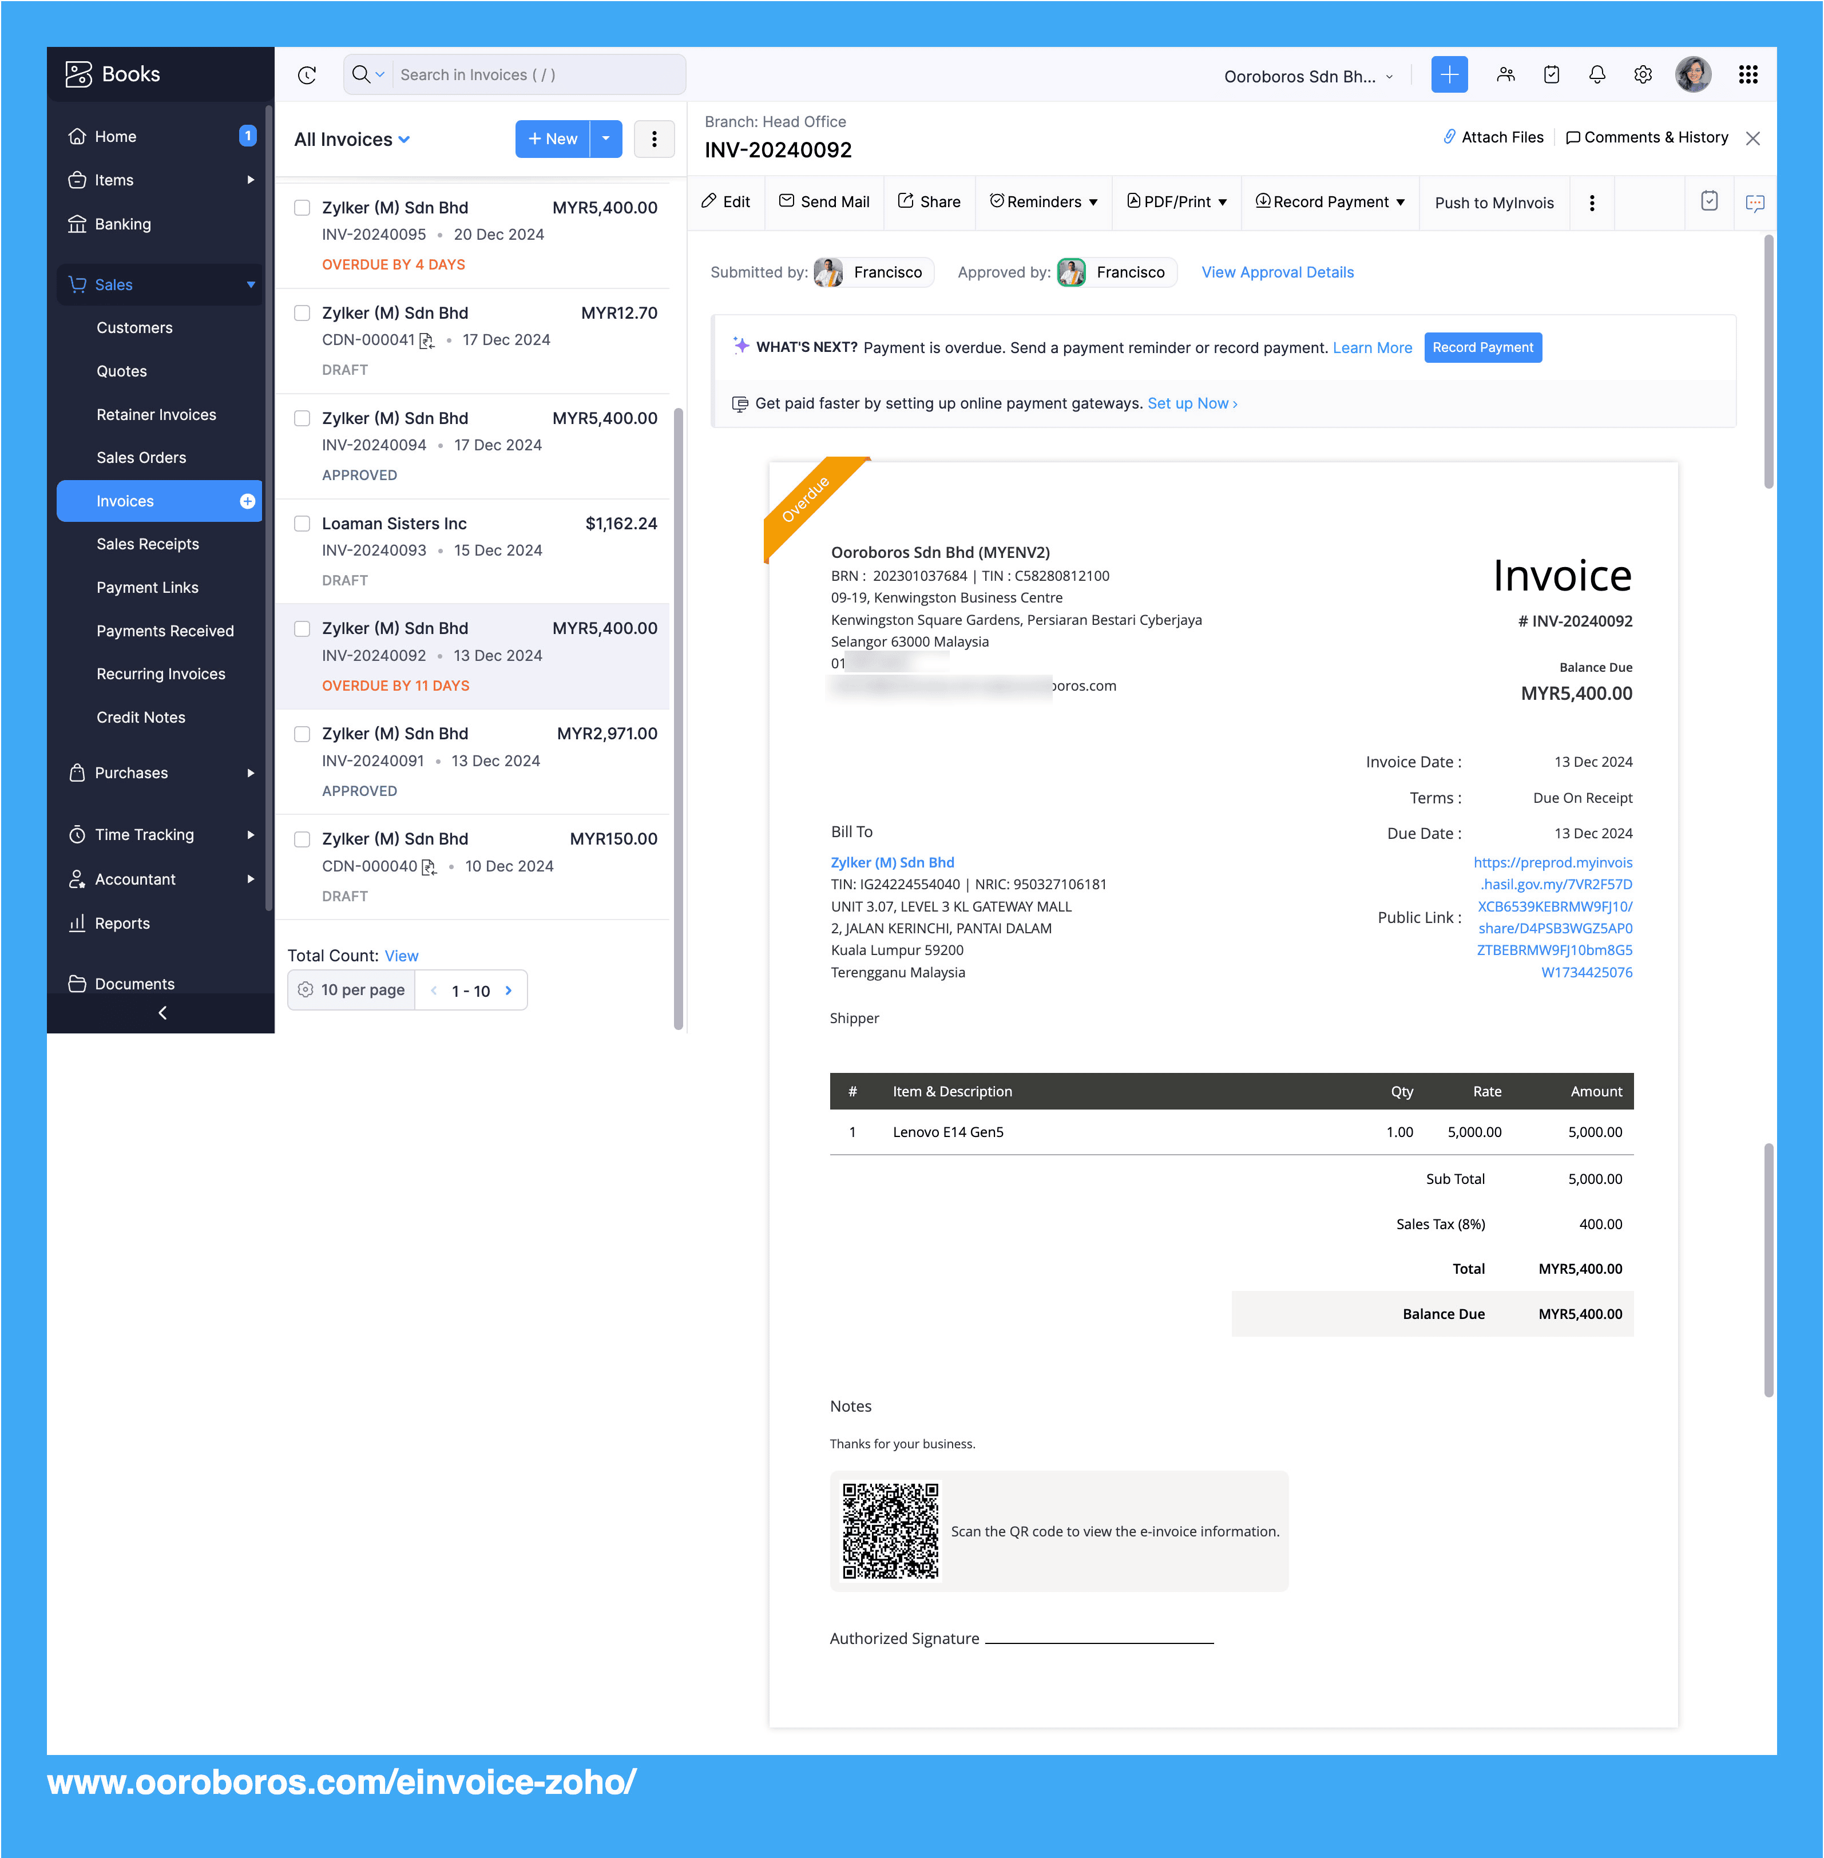Collapse the sidebar with the left arrow

(162, 1013)
